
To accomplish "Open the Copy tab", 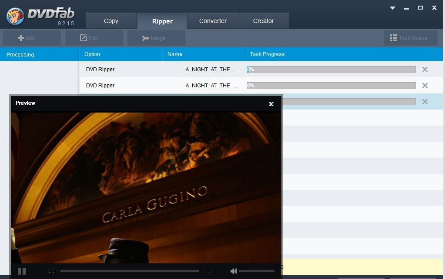I will coord(111,21).
